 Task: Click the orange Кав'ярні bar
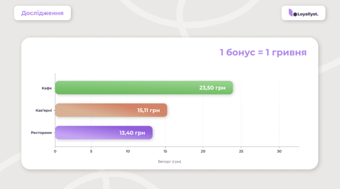(x=95, y=110)
